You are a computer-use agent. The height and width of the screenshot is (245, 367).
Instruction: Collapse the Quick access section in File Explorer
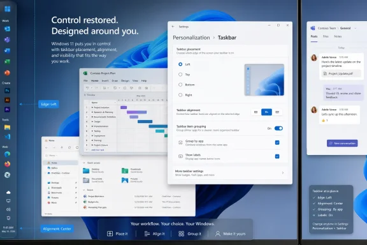(84, 163)
